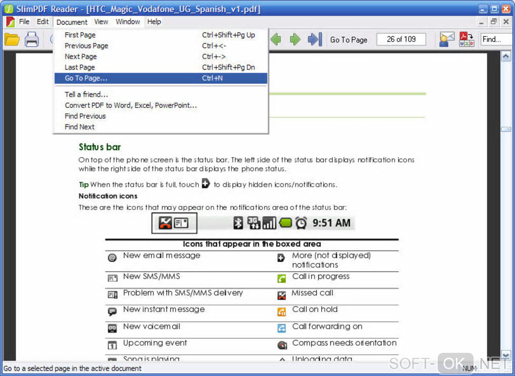Click the Status bar heading in the page

(x=100, y=147)
